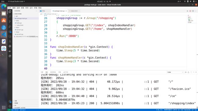Open the Visual Studio Code app menu
The width and height of the screenshot is (198, 111).
(16, 2)
